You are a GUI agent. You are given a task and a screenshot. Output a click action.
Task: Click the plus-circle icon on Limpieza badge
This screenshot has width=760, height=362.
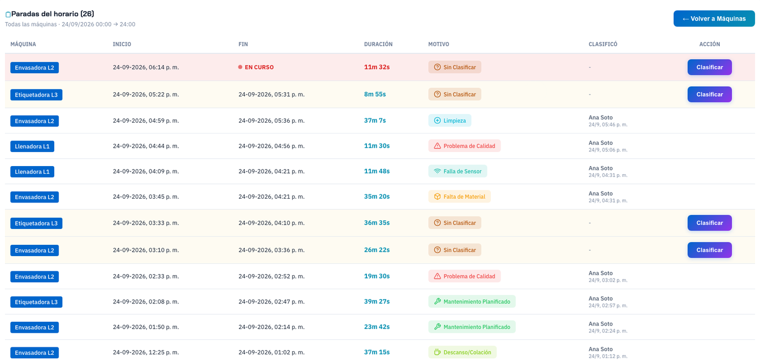437,120
